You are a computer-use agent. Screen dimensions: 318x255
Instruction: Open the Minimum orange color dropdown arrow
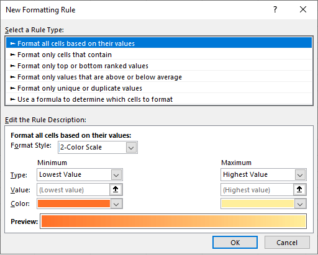point(116,204)
